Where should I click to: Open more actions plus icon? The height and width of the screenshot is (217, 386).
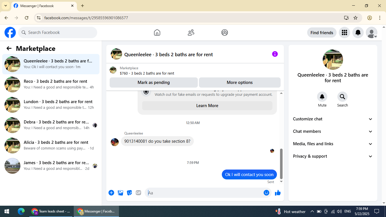[x=111, y=193]
